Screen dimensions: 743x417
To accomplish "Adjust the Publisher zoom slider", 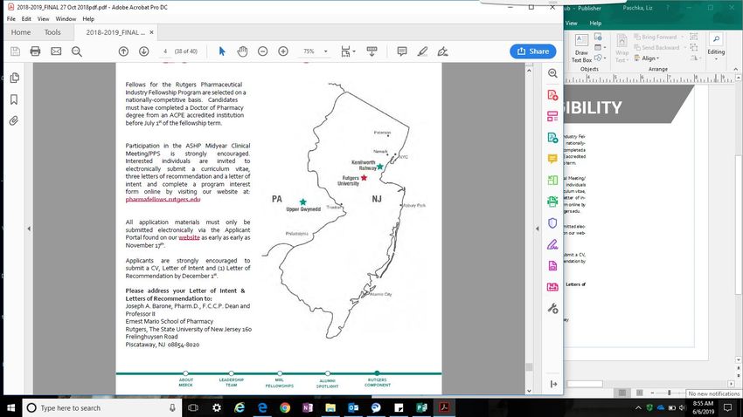I will pyautogui.click(x=669, y=393).
